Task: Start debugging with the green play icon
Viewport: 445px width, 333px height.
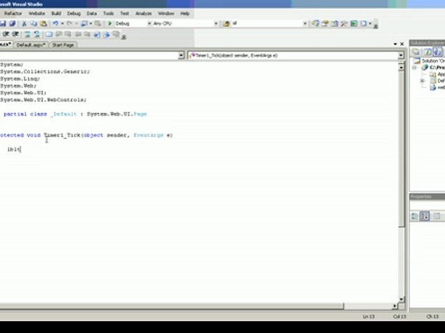Action: (x=110, y=24)
